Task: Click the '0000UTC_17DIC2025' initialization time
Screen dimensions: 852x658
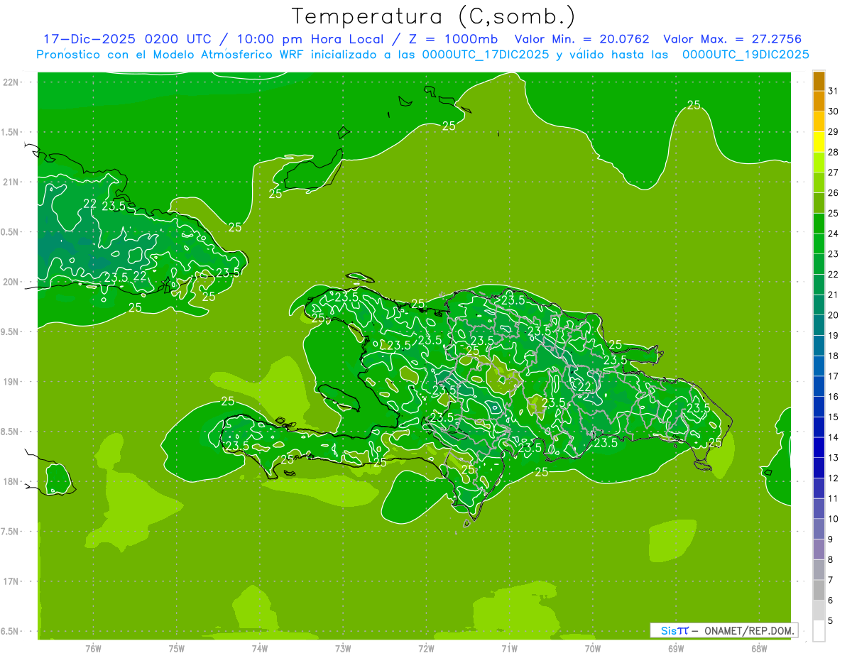Action: [485, 55]
